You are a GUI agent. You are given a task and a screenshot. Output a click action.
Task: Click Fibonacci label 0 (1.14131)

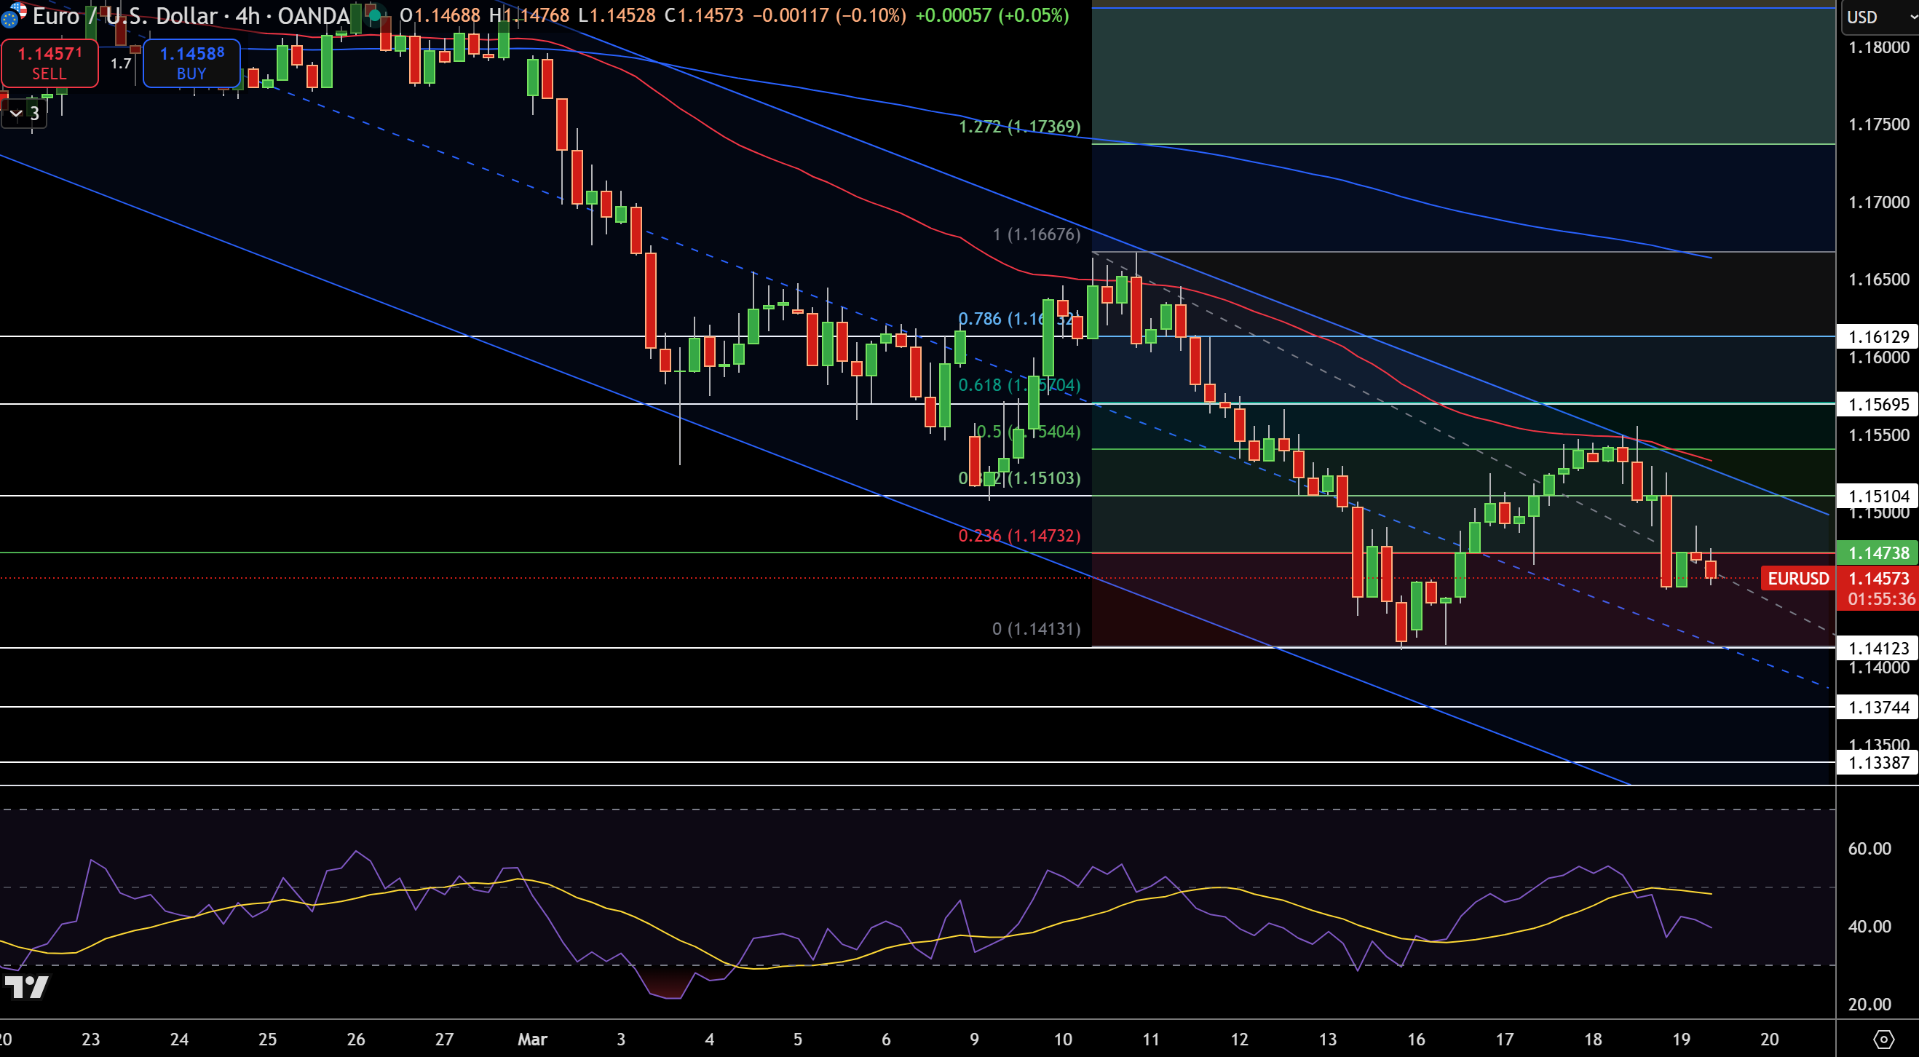(1036, 629)
